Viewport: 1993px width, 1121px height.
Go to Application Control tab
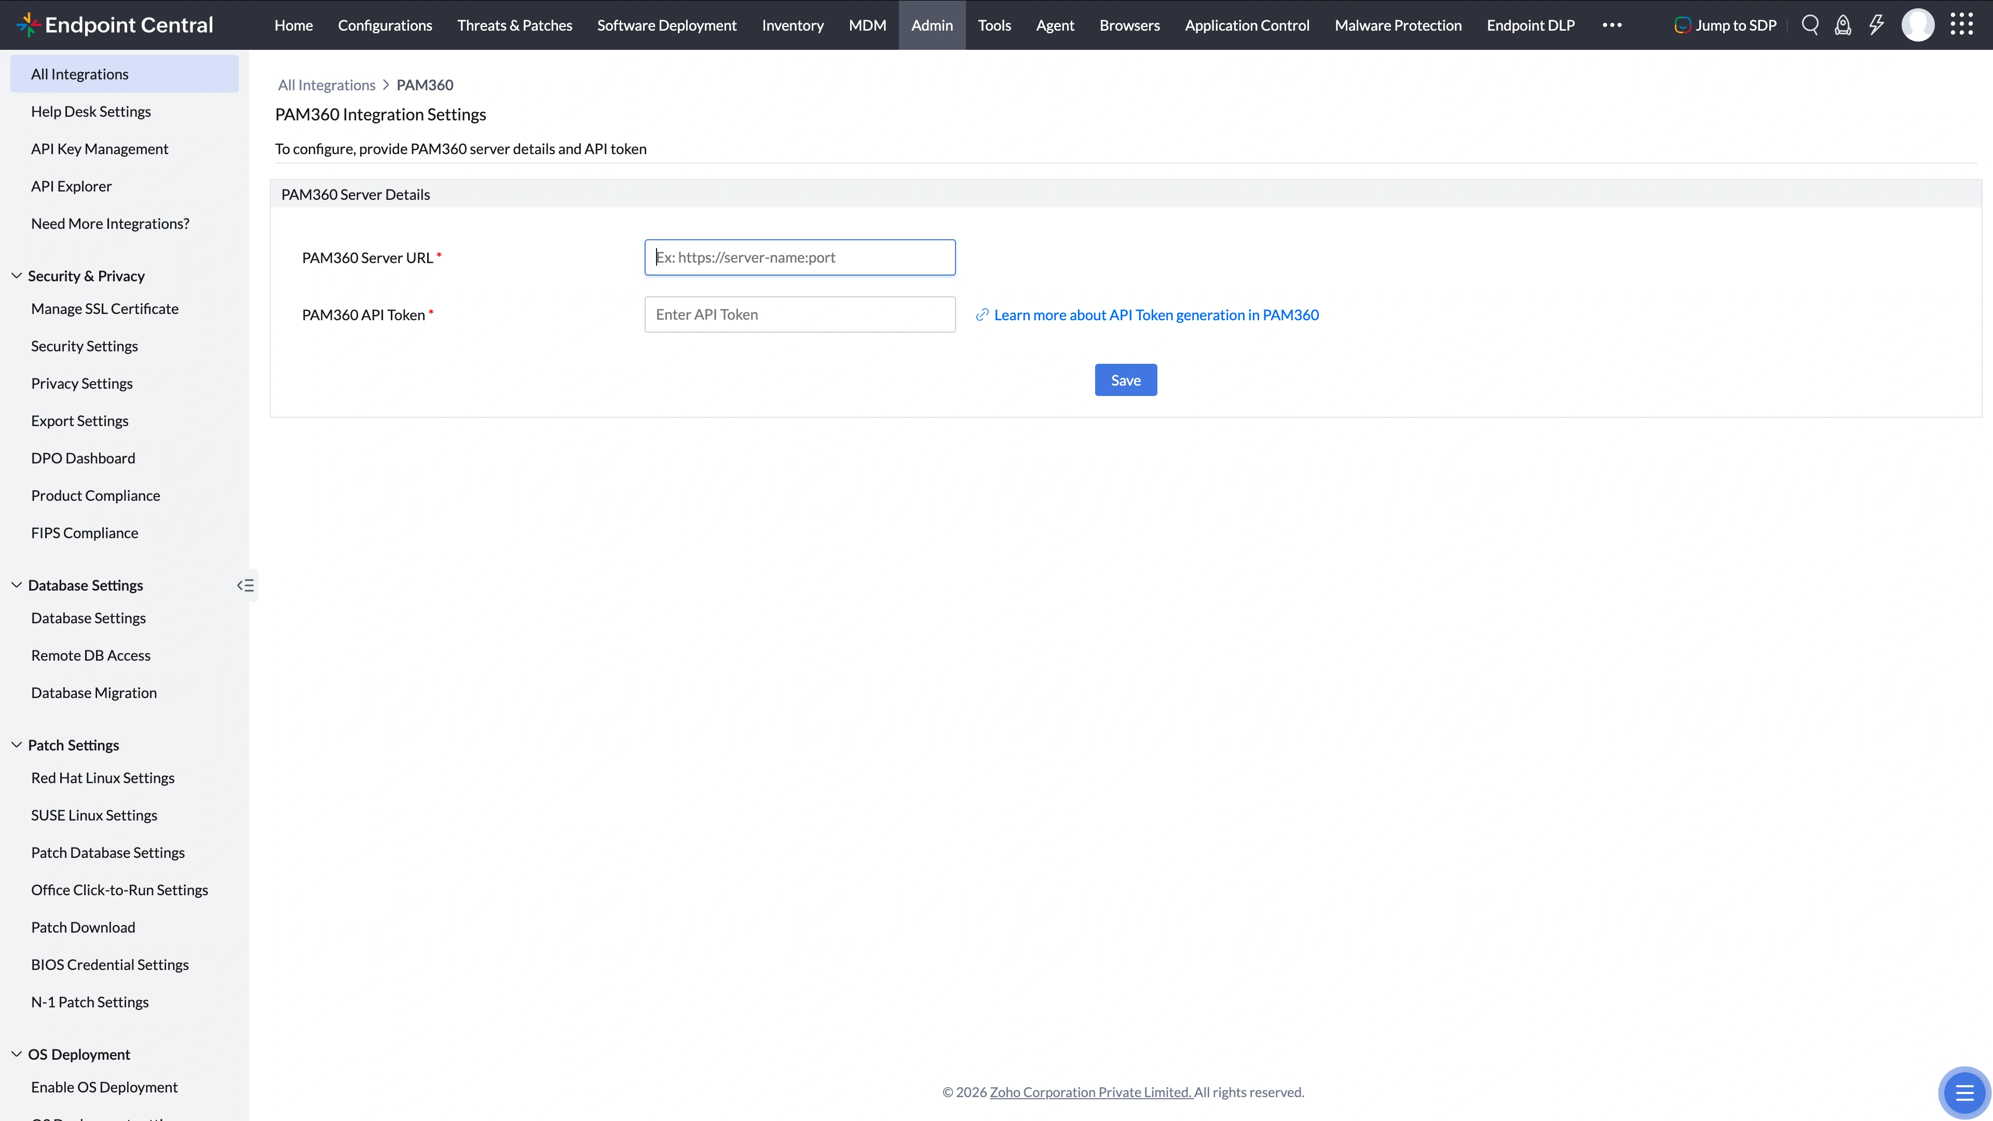point(1247,25)
